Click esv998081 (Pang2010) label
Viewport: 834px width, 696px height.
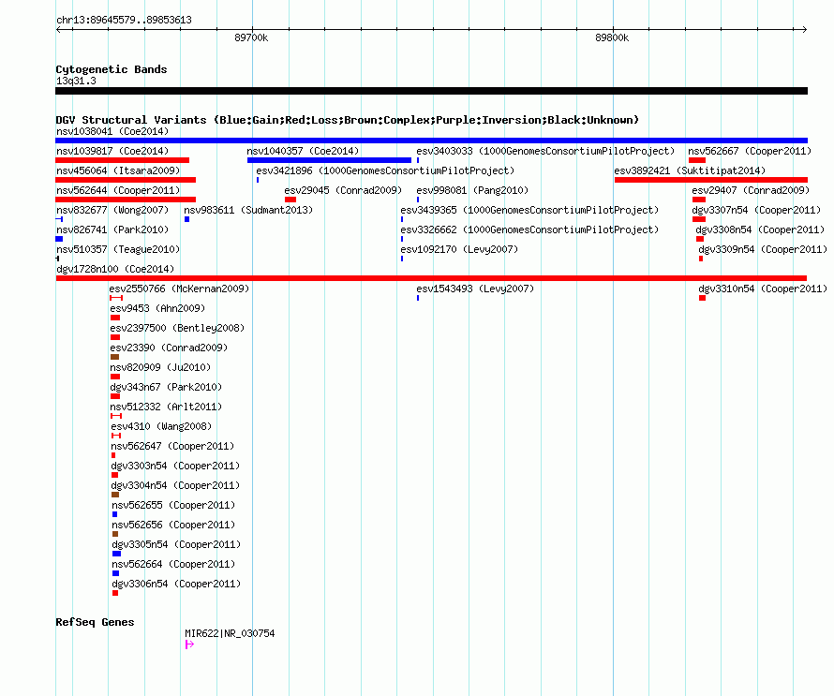472,190
